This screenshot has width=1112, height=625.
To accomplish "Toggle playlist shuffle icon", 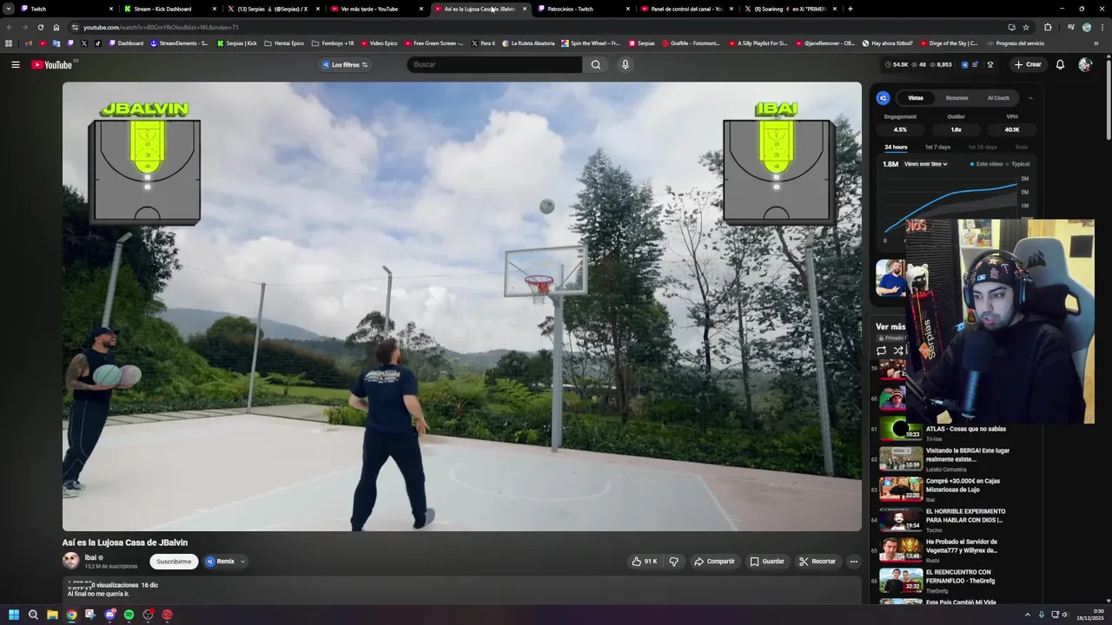I will pos(897,351).
